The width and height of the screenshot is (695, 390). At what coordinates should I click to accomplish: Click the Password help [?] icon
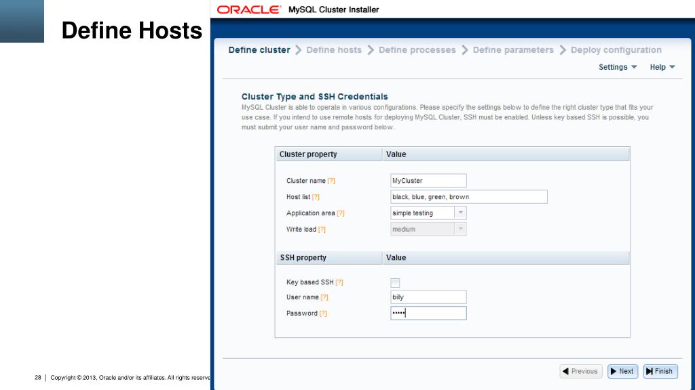[323, 313]
